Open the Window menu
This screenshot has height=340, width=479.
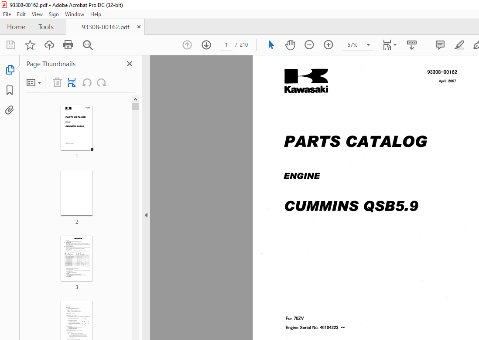click(75, 14)
